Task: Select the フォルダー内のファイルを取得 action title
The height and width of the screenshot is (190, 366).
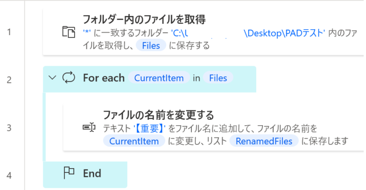Action: (144, 19)
